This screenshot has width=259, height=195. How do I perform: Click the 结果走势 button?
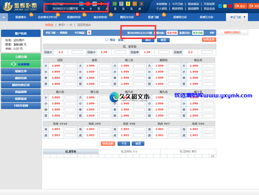(209, 40)
